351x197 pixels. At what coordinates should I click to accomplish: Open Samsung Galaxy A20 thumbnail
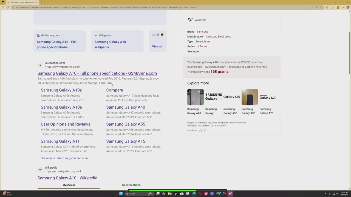(x=195, y=97)
